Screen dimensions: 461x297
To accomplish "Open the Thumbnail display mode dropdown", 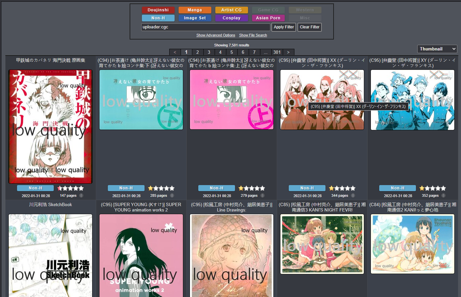I will (x=437, y=49).
